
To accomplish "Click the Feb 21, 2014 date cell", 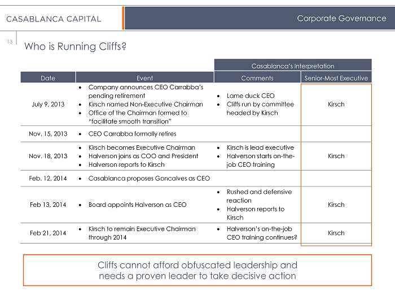I will [48, 233].
